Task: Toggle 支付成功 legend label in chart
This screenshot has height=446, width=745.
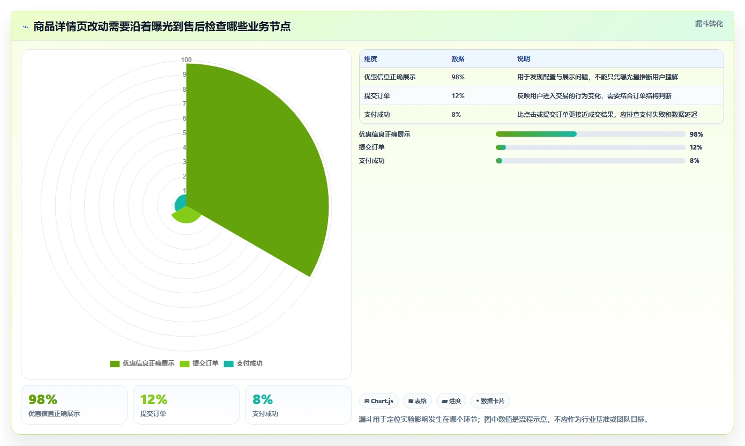Action: 249,363
